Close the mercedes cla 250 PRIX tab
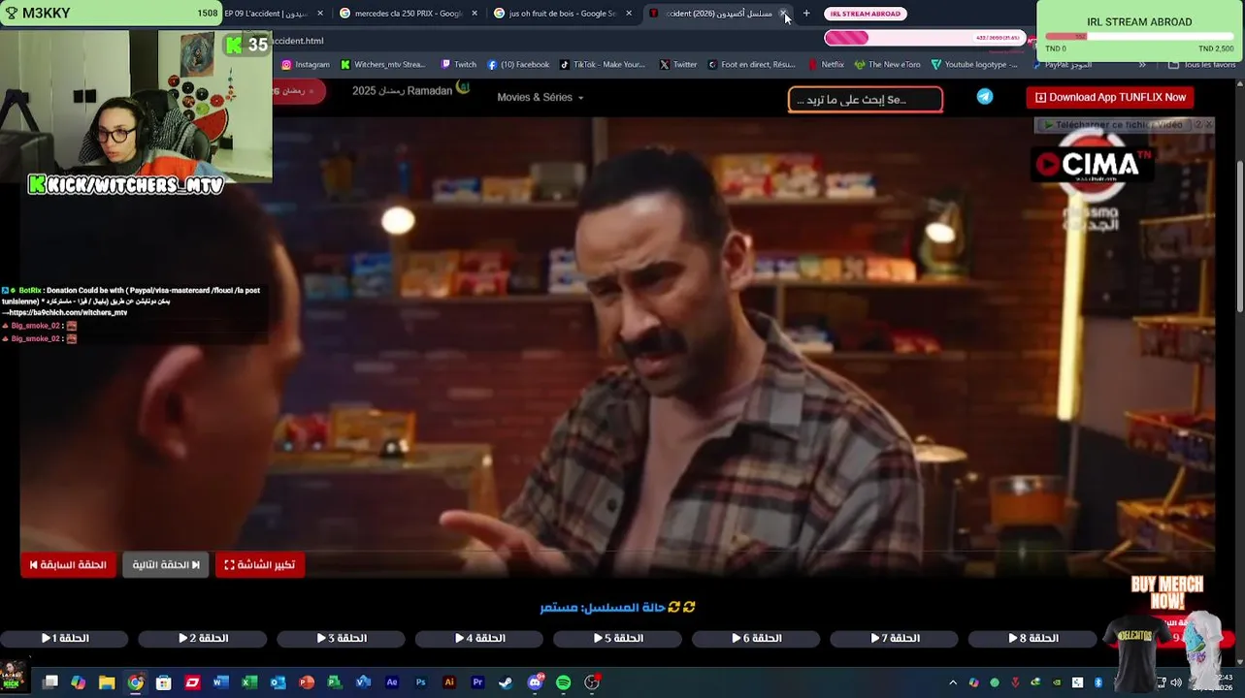 click(x=475, y=14)
